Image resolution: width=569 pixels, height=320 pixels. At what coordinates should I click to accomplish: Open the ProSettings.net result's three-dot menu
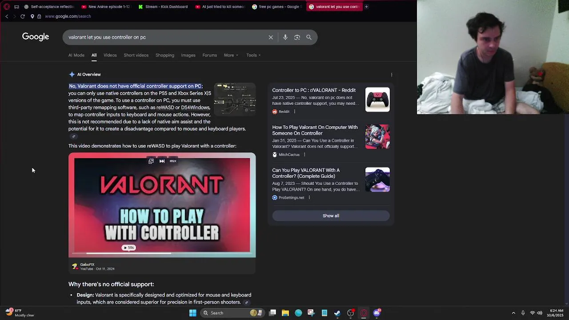click(x=309, y=198)
